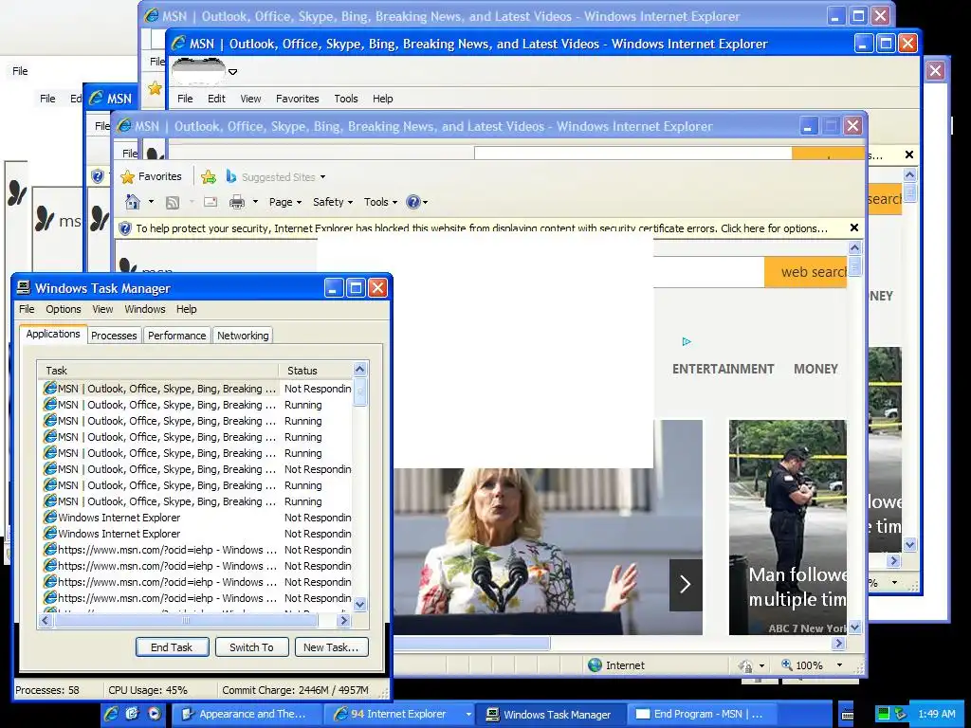
Task: Expand the Page menu in command bar
Action: pos(284,202)
